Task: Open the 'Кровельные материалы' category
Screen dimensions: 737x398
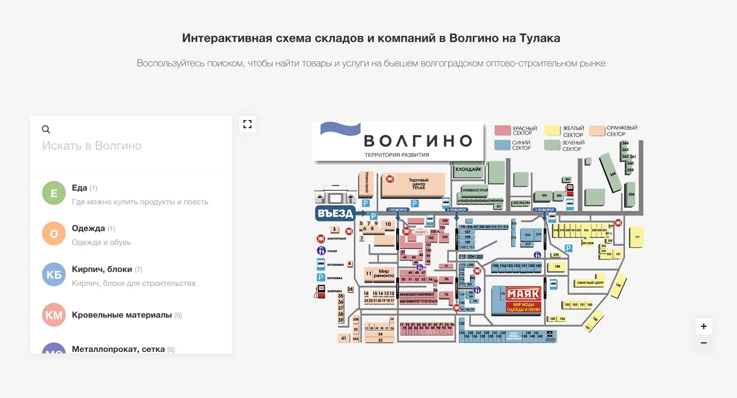Action: click(x=131, y=315)
